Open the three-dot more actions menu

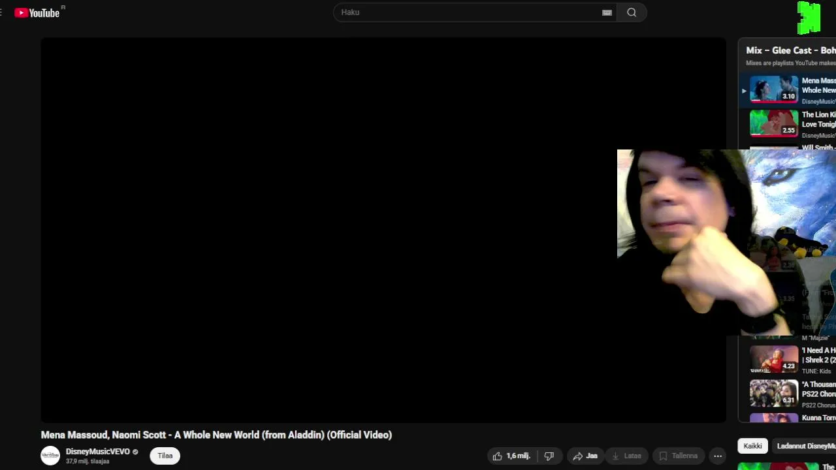coord(718,456)
